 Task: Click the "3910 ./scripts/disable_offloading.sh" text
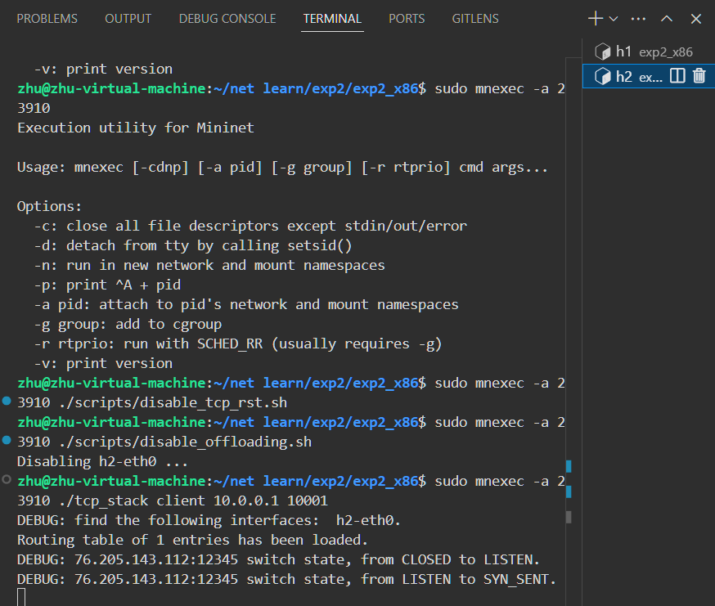[x=164, y=442]
